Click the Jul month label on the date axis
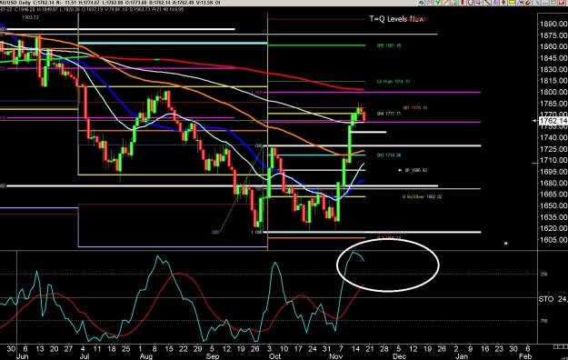The height and width of the screenshot is (360, 568). coord(85,356)
